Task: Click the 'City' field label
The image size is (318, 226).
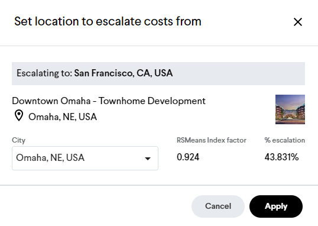Action: pos(19,140)
